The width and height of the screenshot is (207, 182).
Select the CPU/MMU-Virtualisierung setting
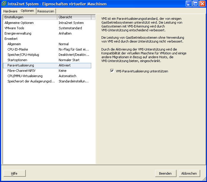[x=25, y=76]
